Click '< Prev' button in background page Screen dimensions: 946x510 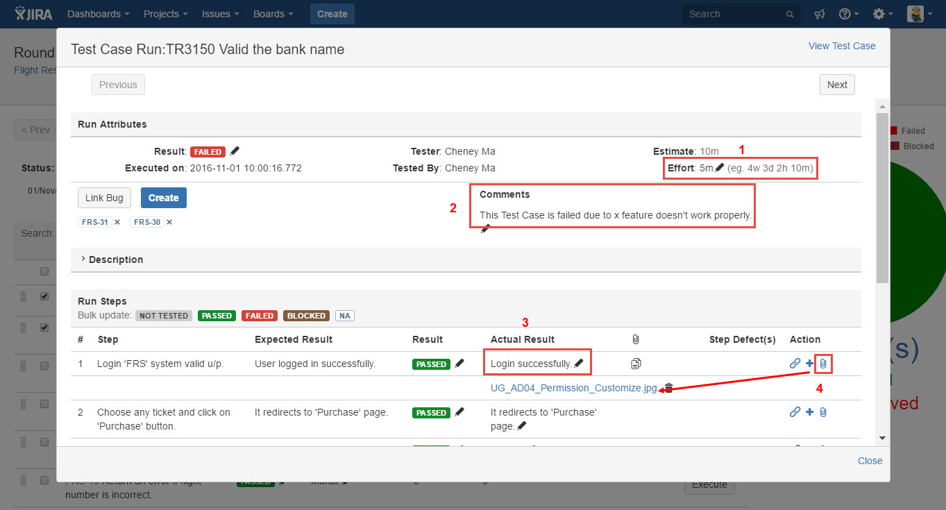pos(35,130)
